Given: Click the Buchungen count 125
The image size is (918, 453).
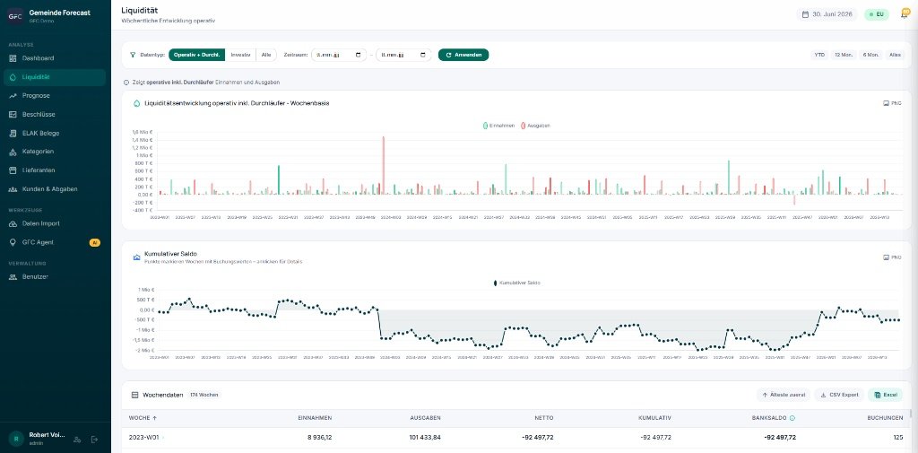Looking at the screenshot, I should click(x=898, y=438).
